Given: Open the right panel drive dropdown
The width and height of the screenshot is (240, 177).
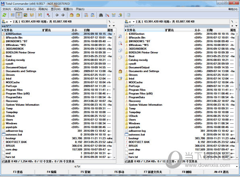Looking at the screenshot, I should tap(130, 22).
